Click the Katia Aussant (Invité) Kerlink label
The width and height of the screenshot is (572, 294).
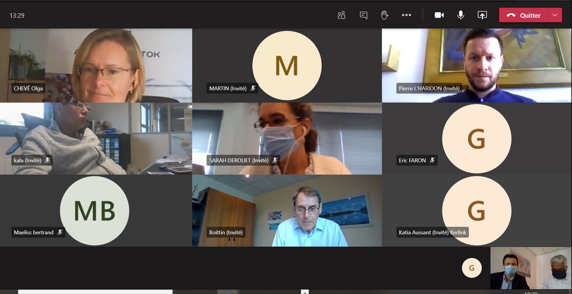click(x=432, y=232)
